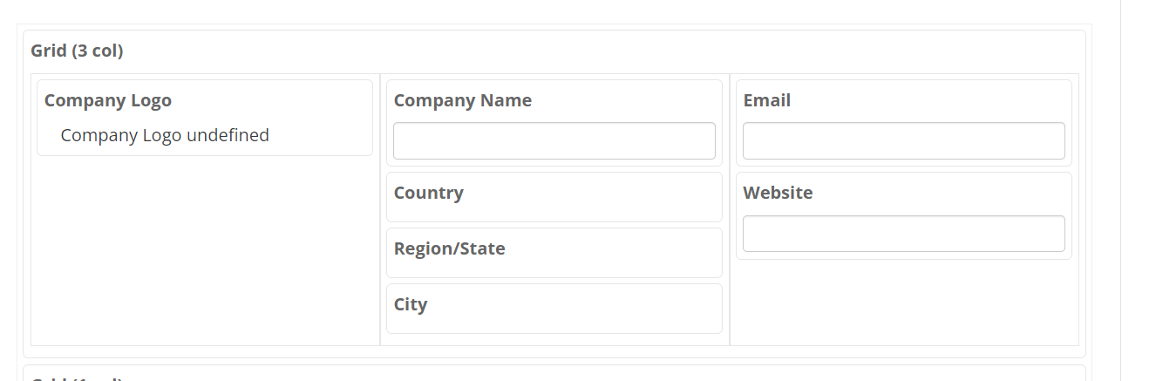Click into the Website text input
The width and height of the screenshot is (1156, 381).
click(x=903, y=234)
